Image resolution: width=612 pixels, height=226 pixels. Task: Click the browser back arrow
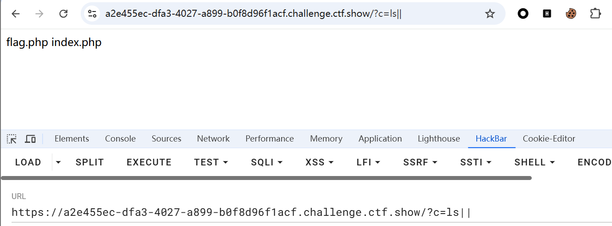click(x=16, y=14)
